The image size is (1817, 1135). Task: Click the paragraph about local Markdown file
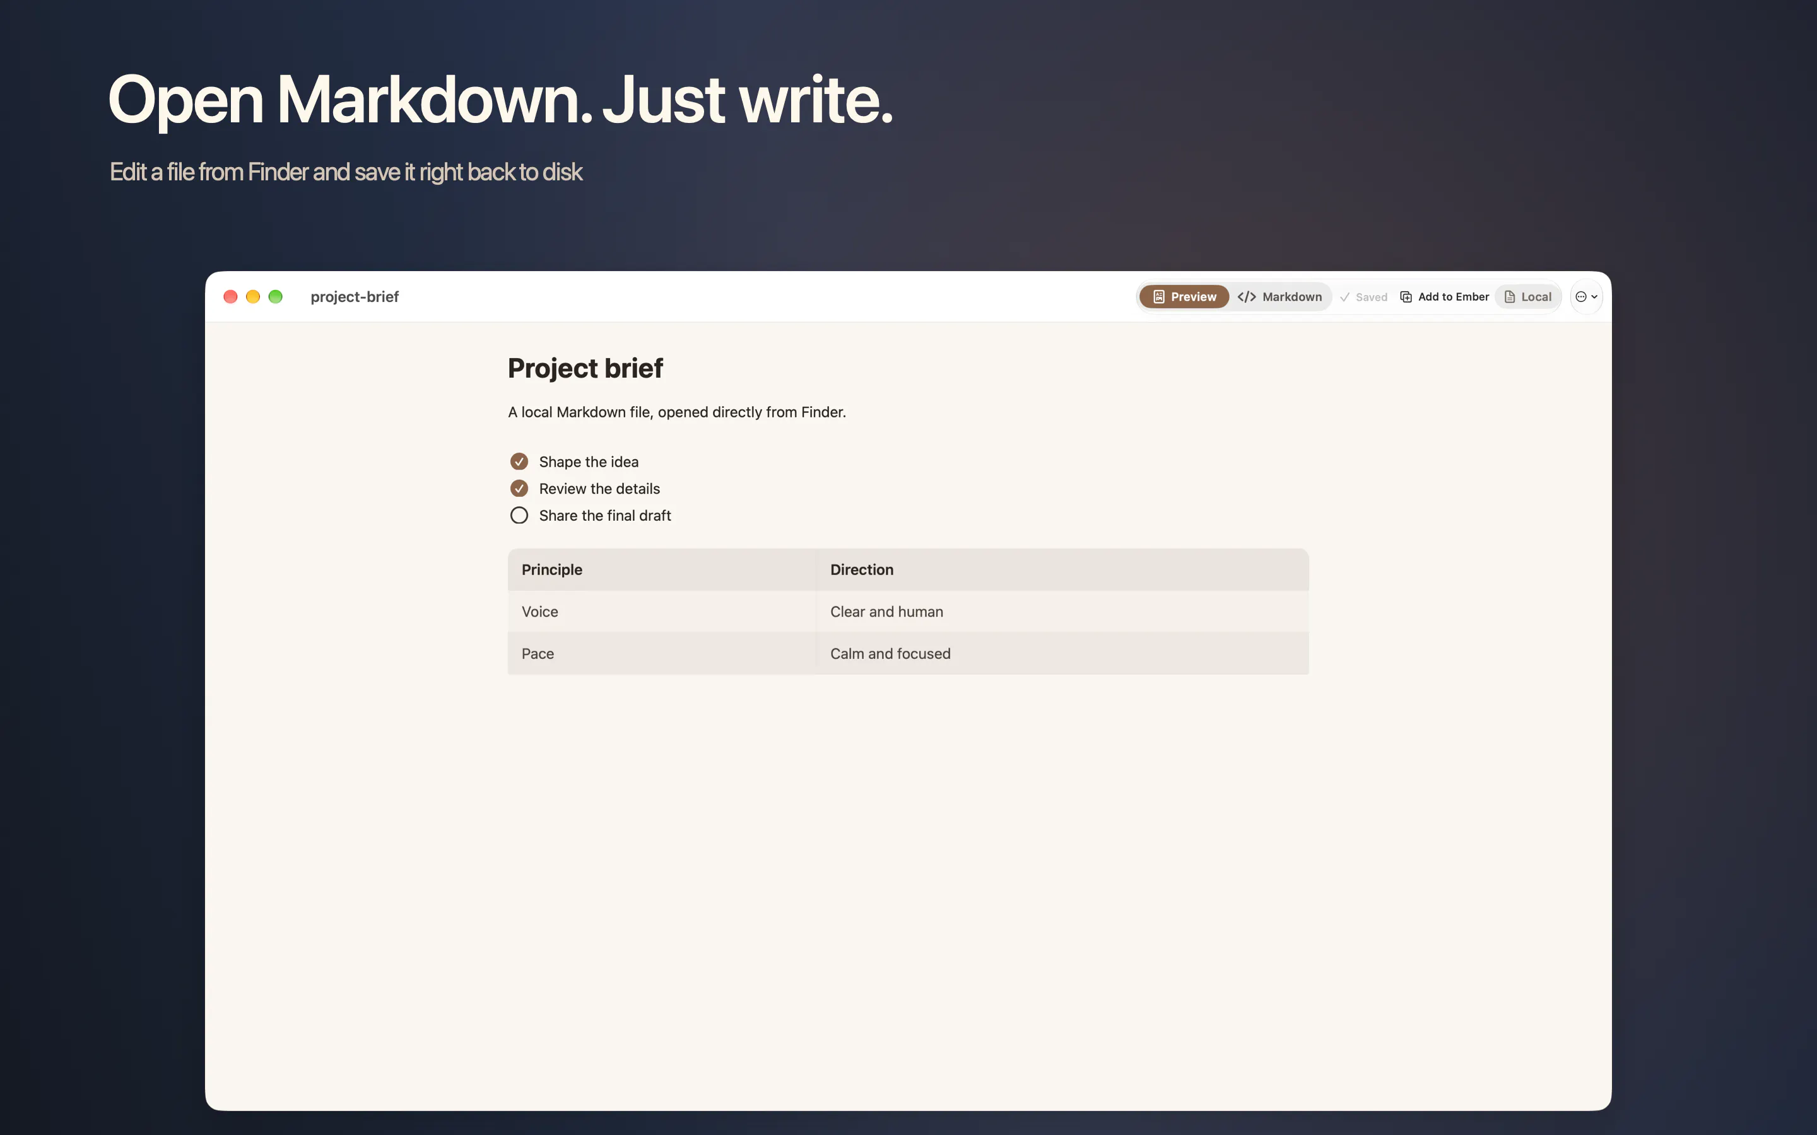676,412
